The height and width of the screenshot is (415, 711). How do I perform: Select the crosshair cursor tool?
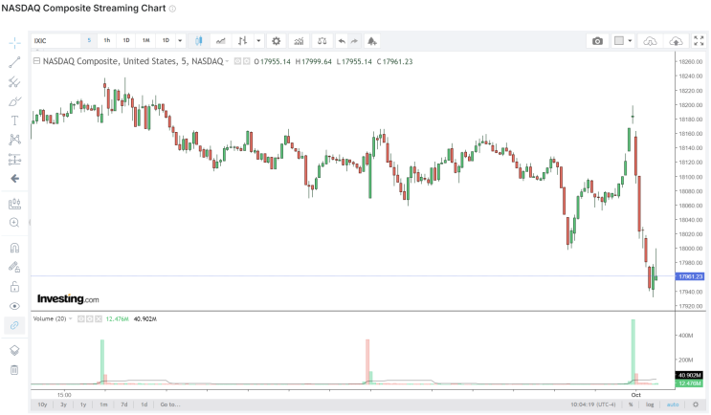pos(14,43)
